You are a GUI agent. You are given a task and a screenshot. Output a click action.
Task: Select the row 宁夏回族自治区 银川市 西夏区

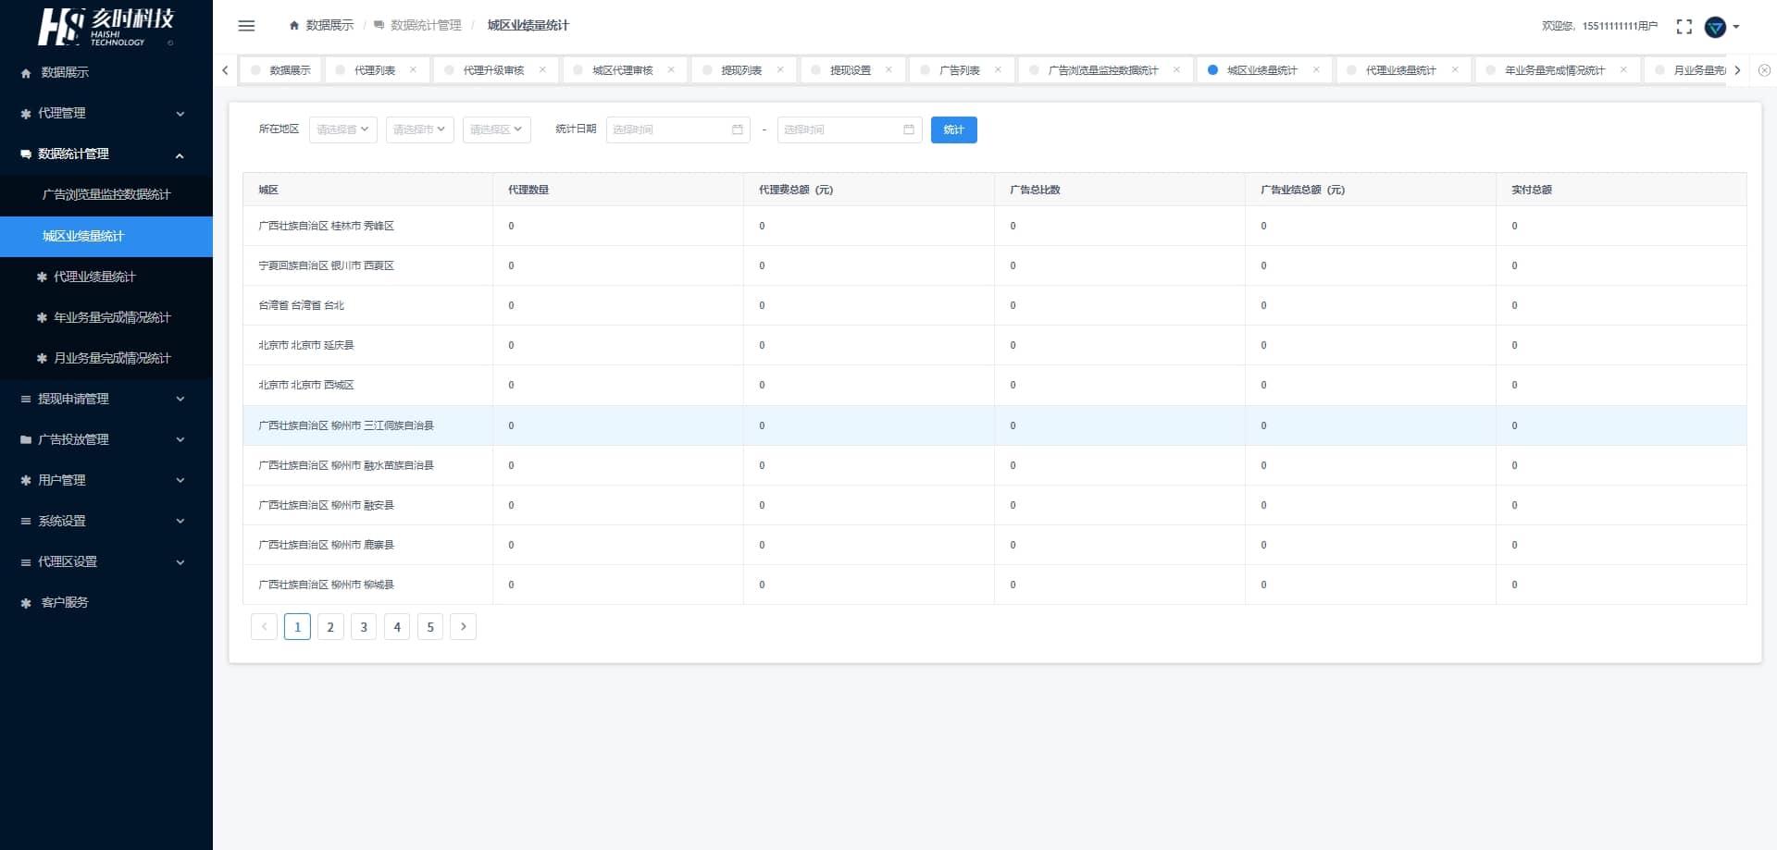pos(994,265)
